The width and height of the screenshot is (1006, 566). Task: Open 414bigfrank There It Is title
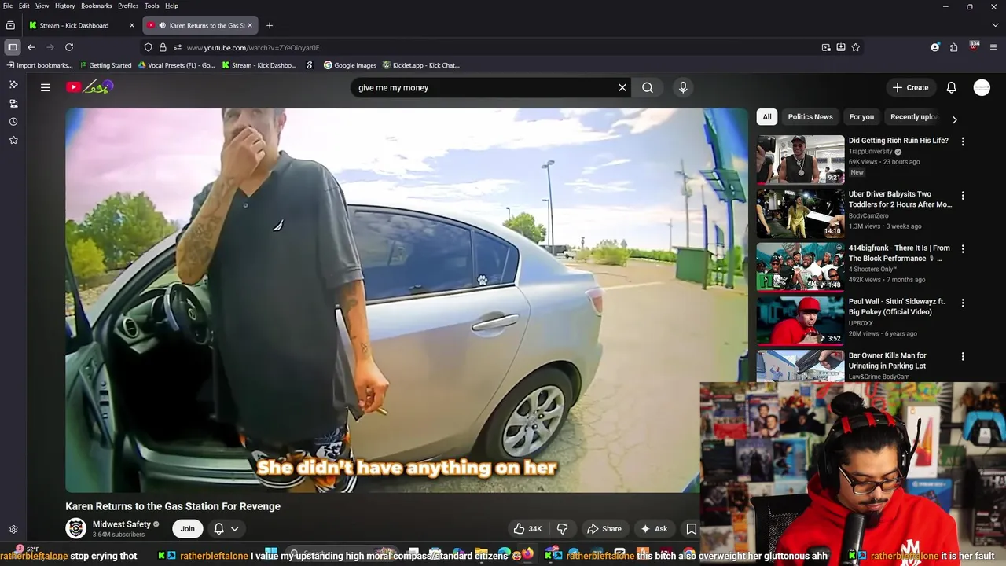click(x=899, y=253)
